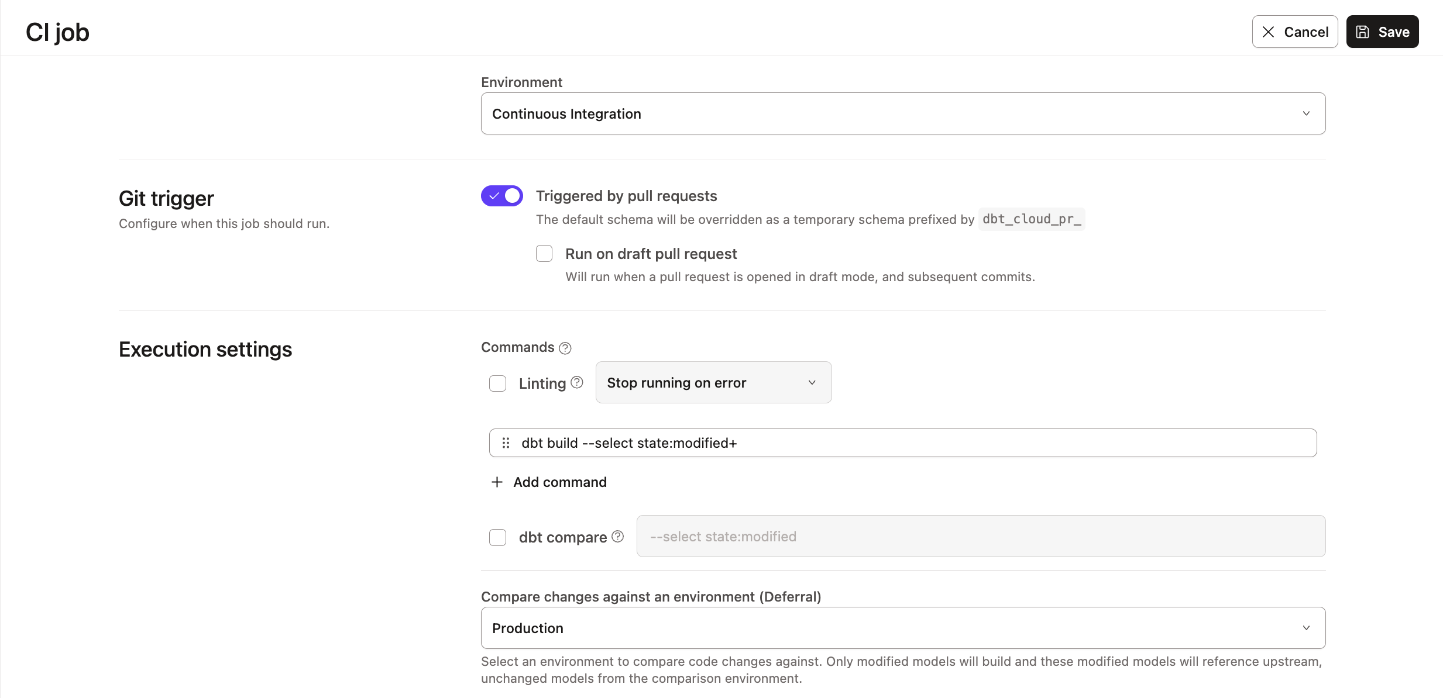Viewport: 1443px width, 698px height.
Task: Click the X icon in Cancel button
Action: pos(1268,32)
